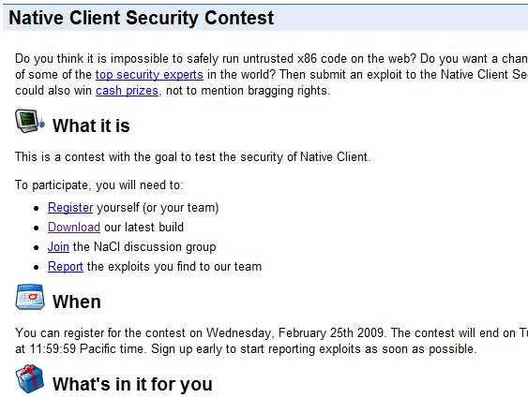Click the bullet text 'our latest build'
This screenshot has width=528, height=398.
143,227
